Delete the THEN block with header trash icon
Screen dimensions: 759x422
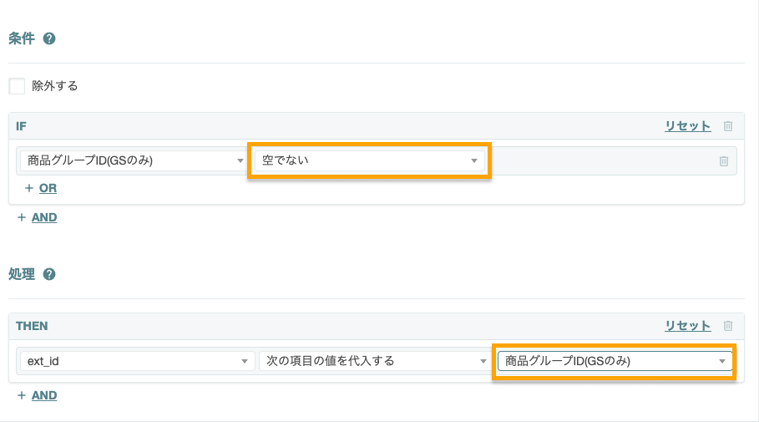[727, 326]
